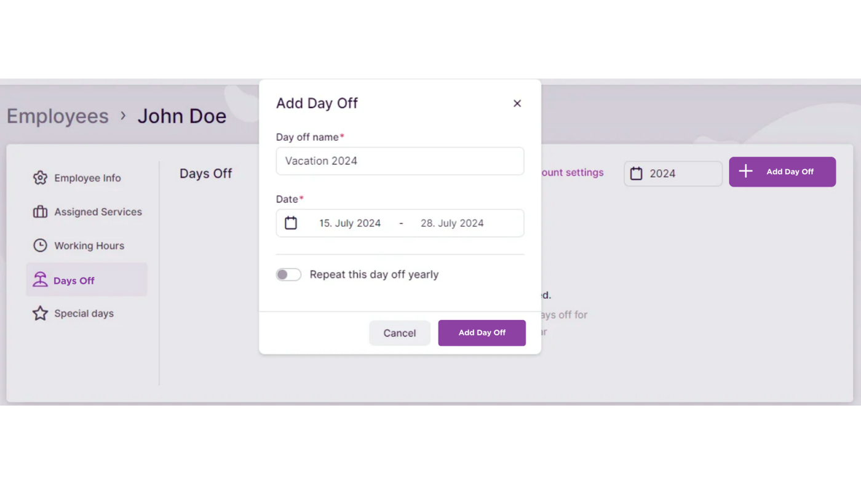Image resolution: width=861 pixels, height=484 pixels.
Task: Pick the end date 28. July 2024
Action: coord(452,223)
